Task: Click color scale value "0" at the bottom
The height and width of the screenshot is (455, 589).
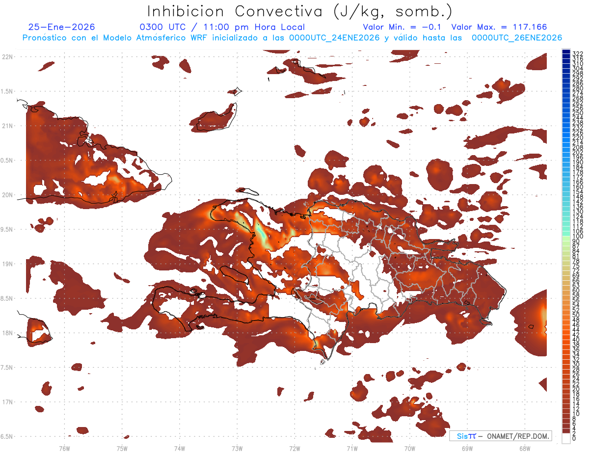Action: 574,438
